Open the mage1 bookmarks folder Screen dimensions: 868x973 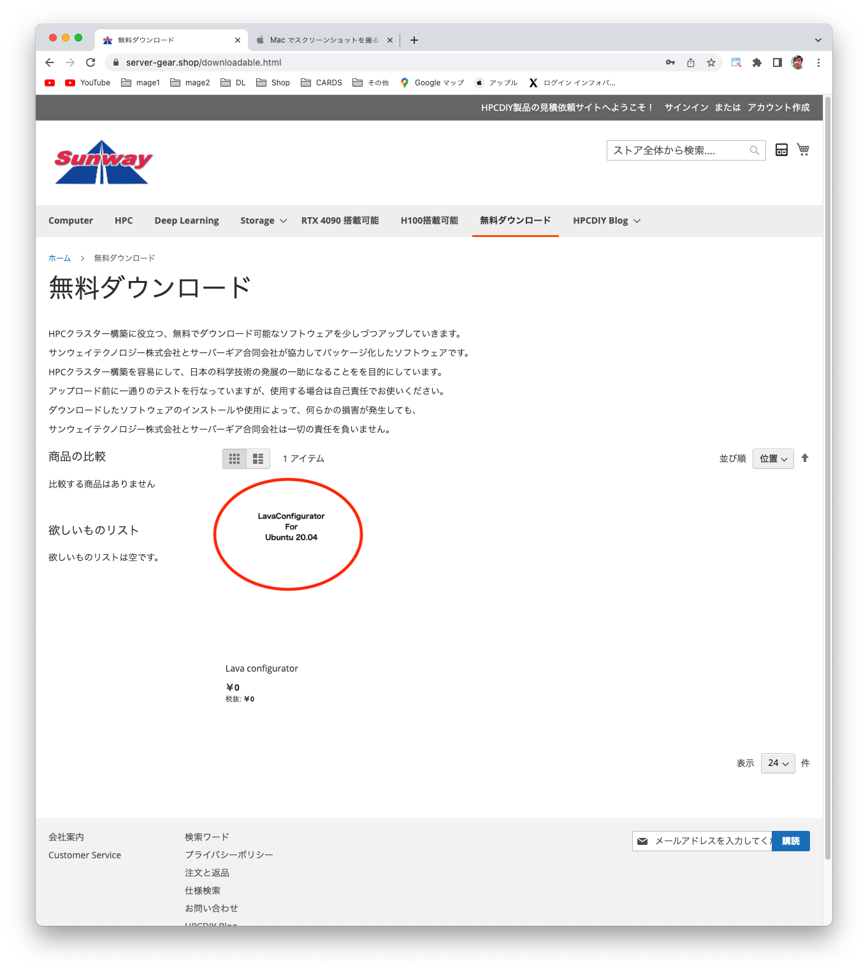[140, 83]
